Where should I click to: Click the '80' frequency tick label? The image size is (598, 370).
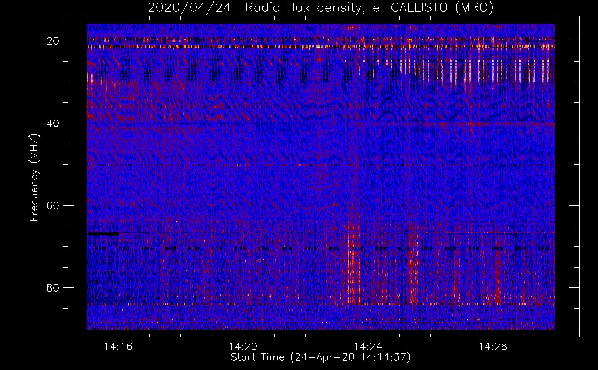click(x=53, y=287)
